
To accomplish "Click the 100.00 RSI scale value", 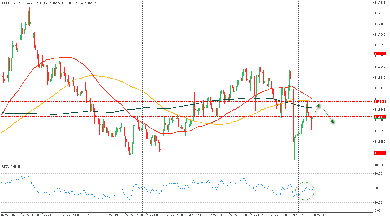I will click(x=380, y=165).
